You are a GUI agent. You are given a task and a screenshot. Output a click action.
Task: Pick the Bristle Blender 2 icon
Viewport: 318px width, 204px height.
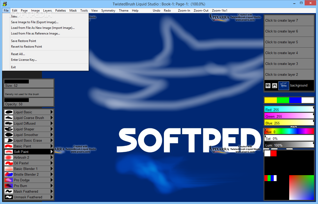click(9, 174)
